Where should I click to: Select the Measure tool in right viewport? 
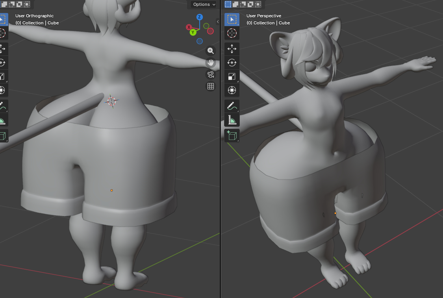tap(232, 120)
